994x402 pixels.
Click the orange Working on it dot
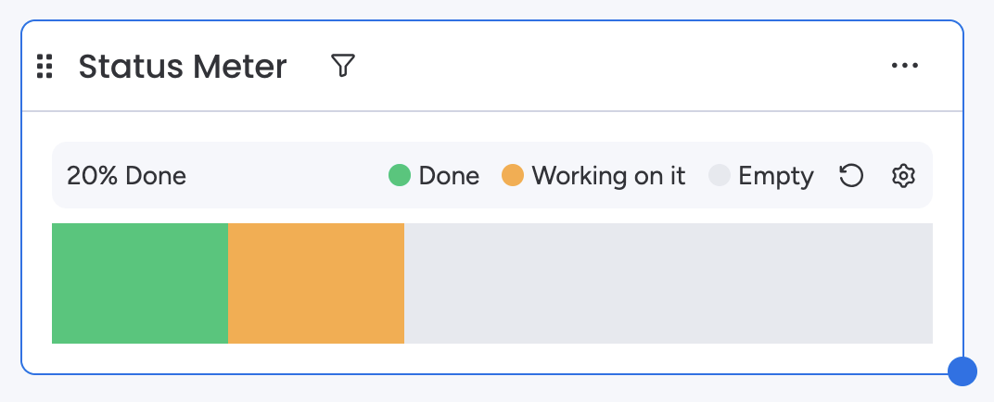point(513,175)
